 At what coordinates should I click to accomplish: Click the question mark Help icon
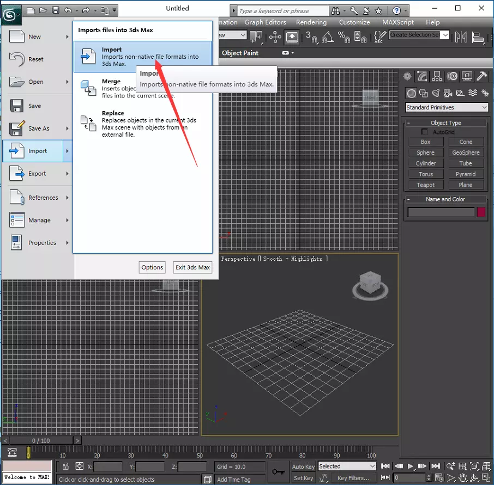click(396, 11)
